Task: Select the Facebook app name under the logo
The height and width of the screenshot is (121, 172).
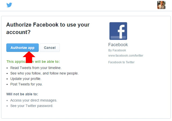Action: click(x=118, y=45)
